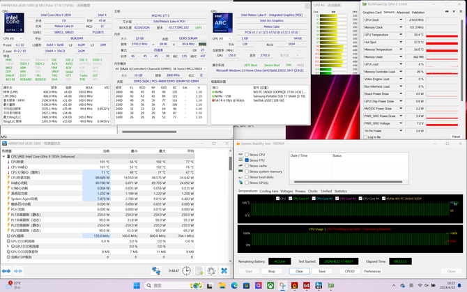Image resolution: width=467 pixels, height=292 pixels.
Task: Click GPU-Z green chip taskbar icon
Action: [x=331, y=286]
